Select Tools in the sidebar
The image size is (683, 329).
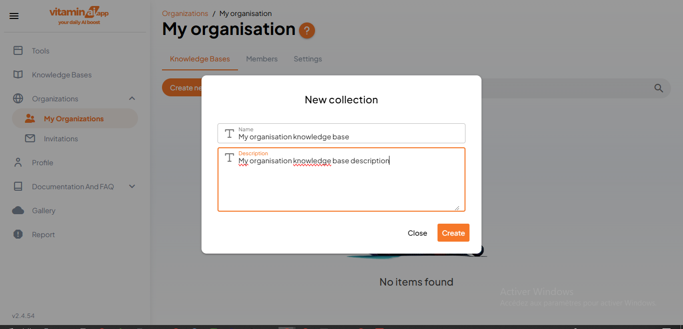tap(40, 50)
